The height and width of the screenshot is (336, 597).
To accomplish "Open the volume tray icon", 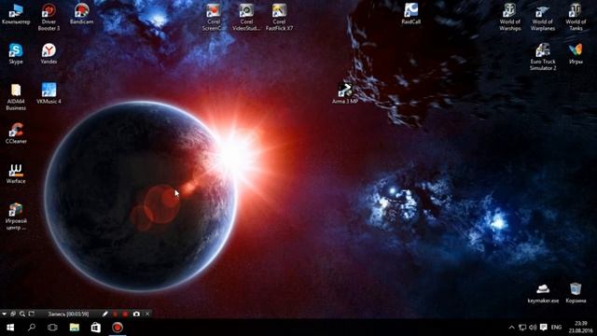I will (x=533, y=328).
